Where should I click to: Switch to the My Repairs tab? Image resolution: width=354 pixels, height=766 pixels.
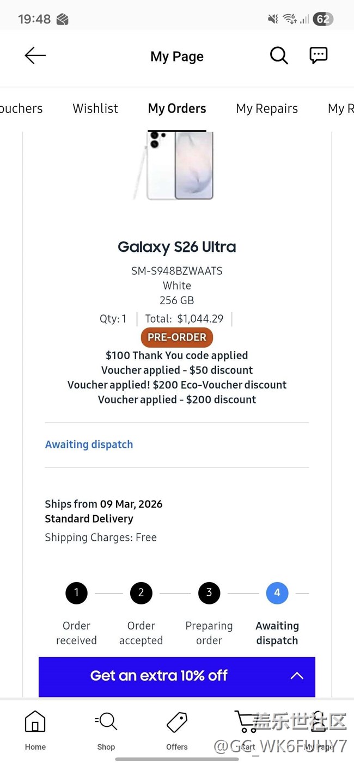[267, 109]
